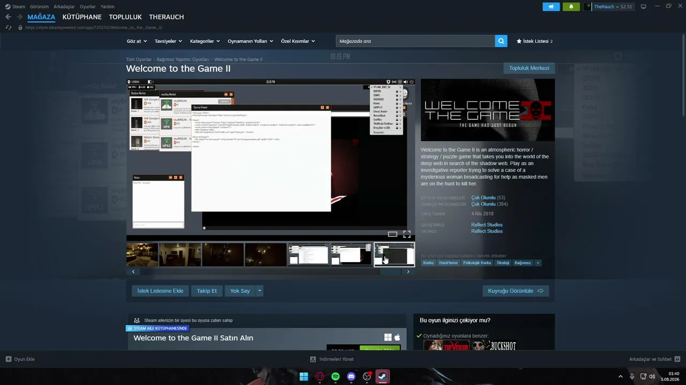Viewport: 686px width, 385px height.
Task: Open Discord from the taskbar
Action: [351, 376]
